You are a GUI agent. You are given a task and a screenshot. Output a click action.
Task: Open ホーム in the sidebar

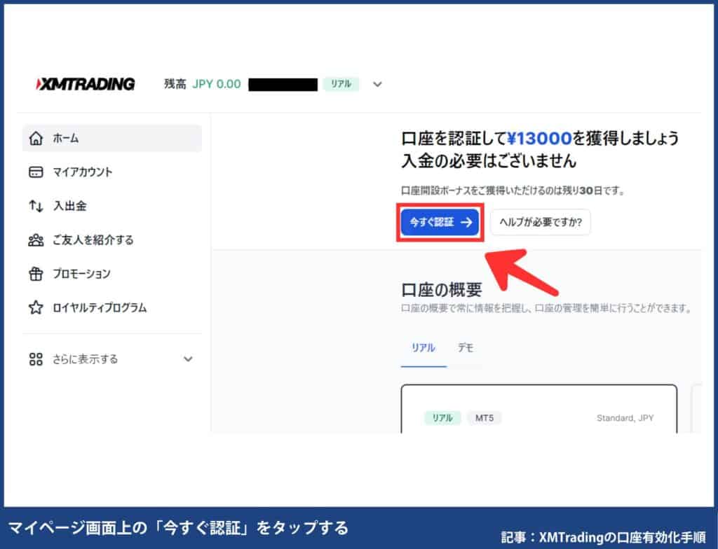(x=111, y=138)
